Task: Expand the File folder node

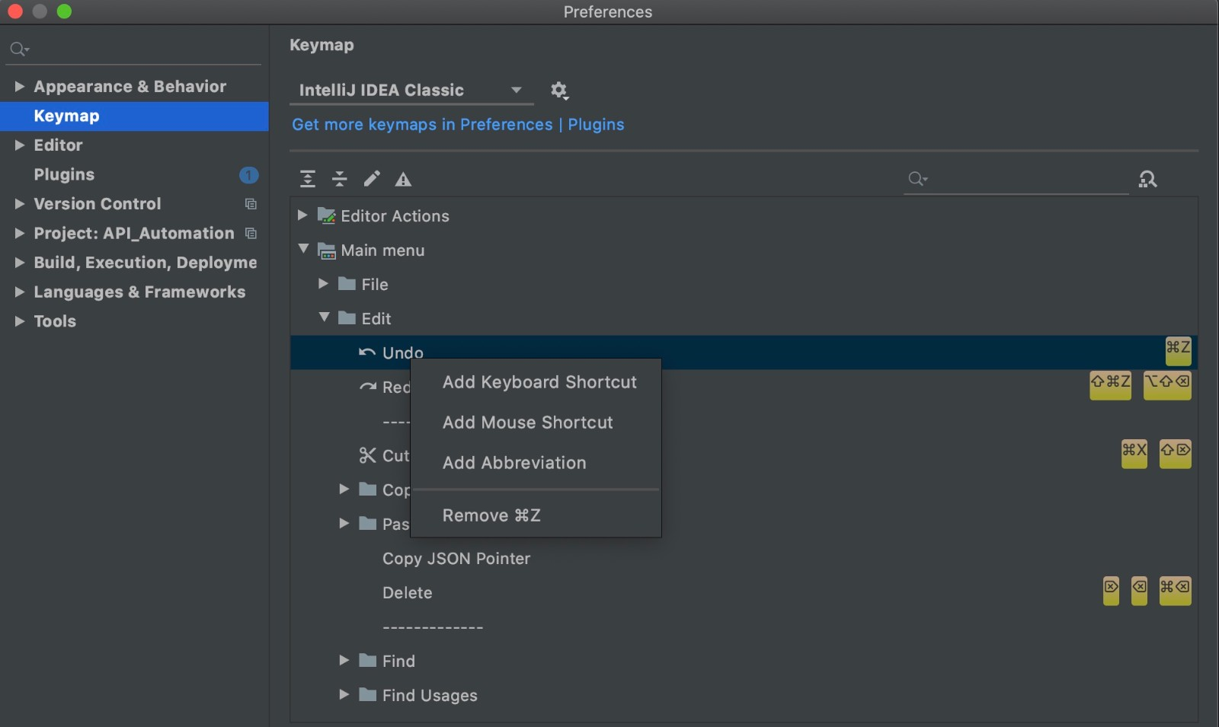Action: click(323, 283)
